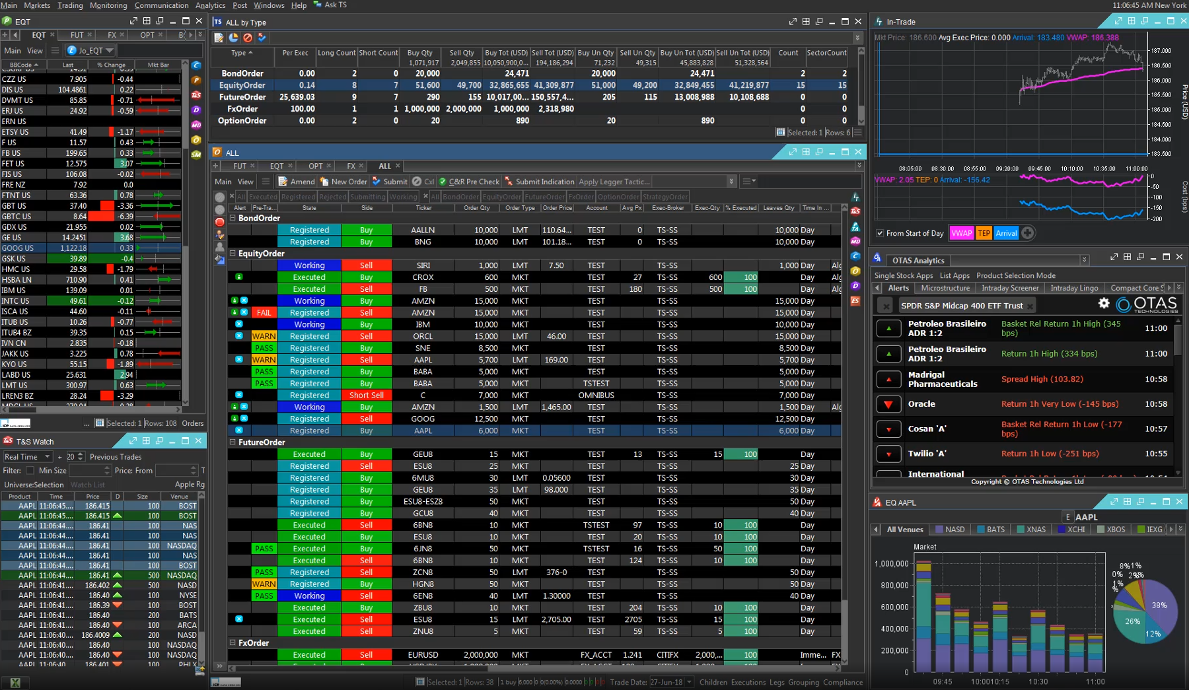Click the OTAS Analytics panel logo icon
1189x690 pixels.
(877, 258)
